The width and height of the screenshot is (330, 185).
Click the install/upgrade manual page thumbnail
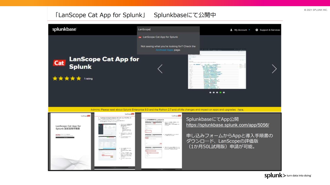(115, 141)
